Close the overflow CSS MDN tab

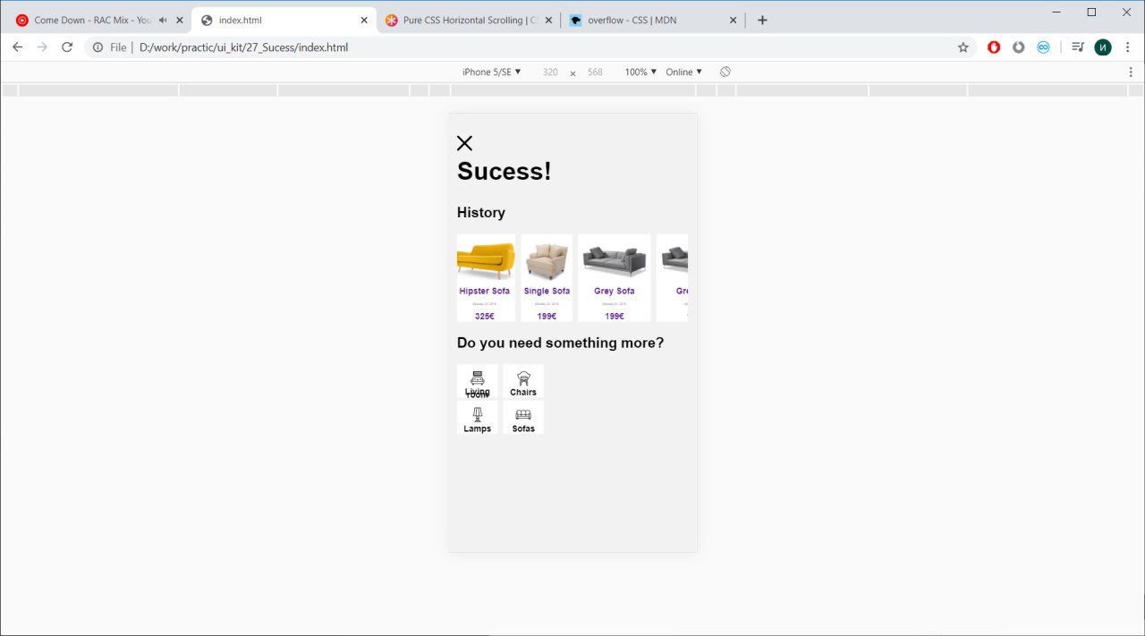[733, 20]
